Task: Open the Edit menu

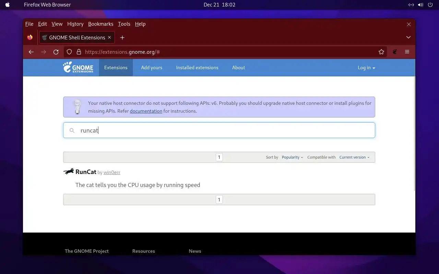Action: pos(43,24)
